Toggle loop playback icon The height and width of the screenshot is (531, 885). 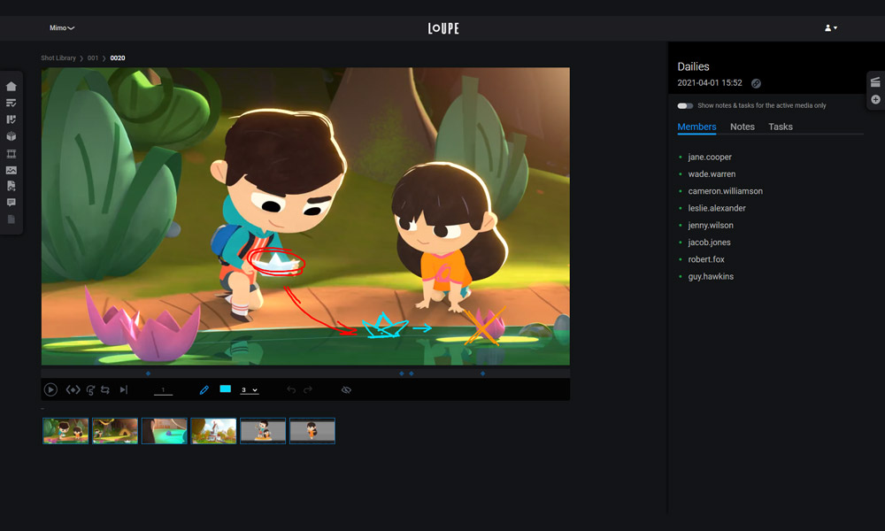[x=105, y=389]
